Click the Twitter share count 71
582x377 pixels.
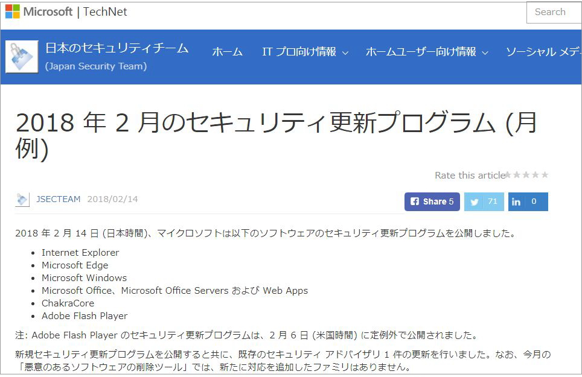493,201
